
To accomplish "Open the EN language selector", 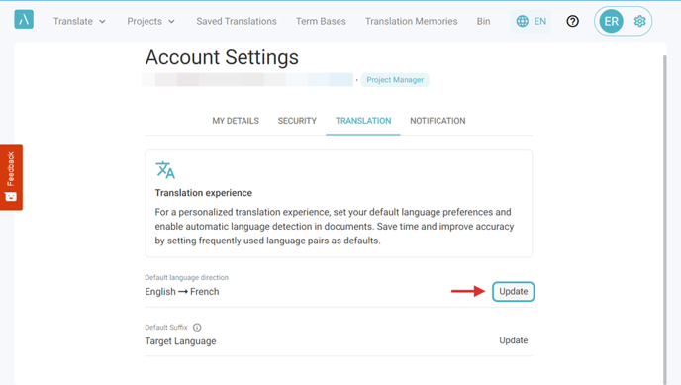I will point(531,21).
